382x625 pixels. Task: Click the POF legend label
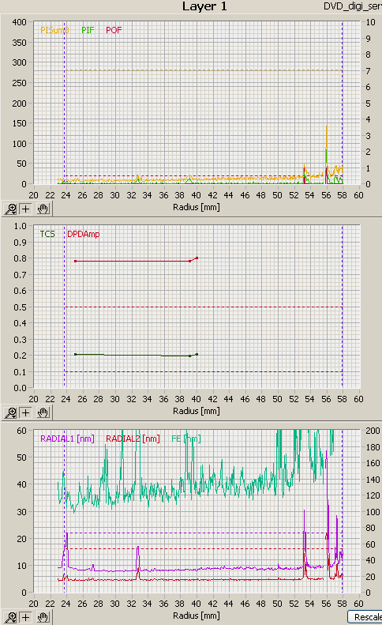(114, 30)
